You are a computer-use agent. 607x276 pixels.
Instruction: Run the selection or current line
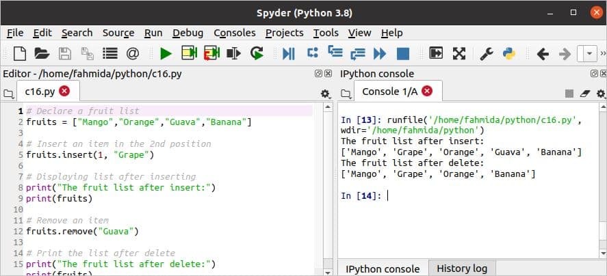coord(234,53)
